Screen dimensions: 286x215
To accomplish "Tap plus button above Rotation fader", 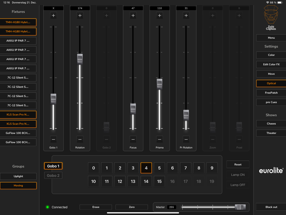I will click(80, 16).
